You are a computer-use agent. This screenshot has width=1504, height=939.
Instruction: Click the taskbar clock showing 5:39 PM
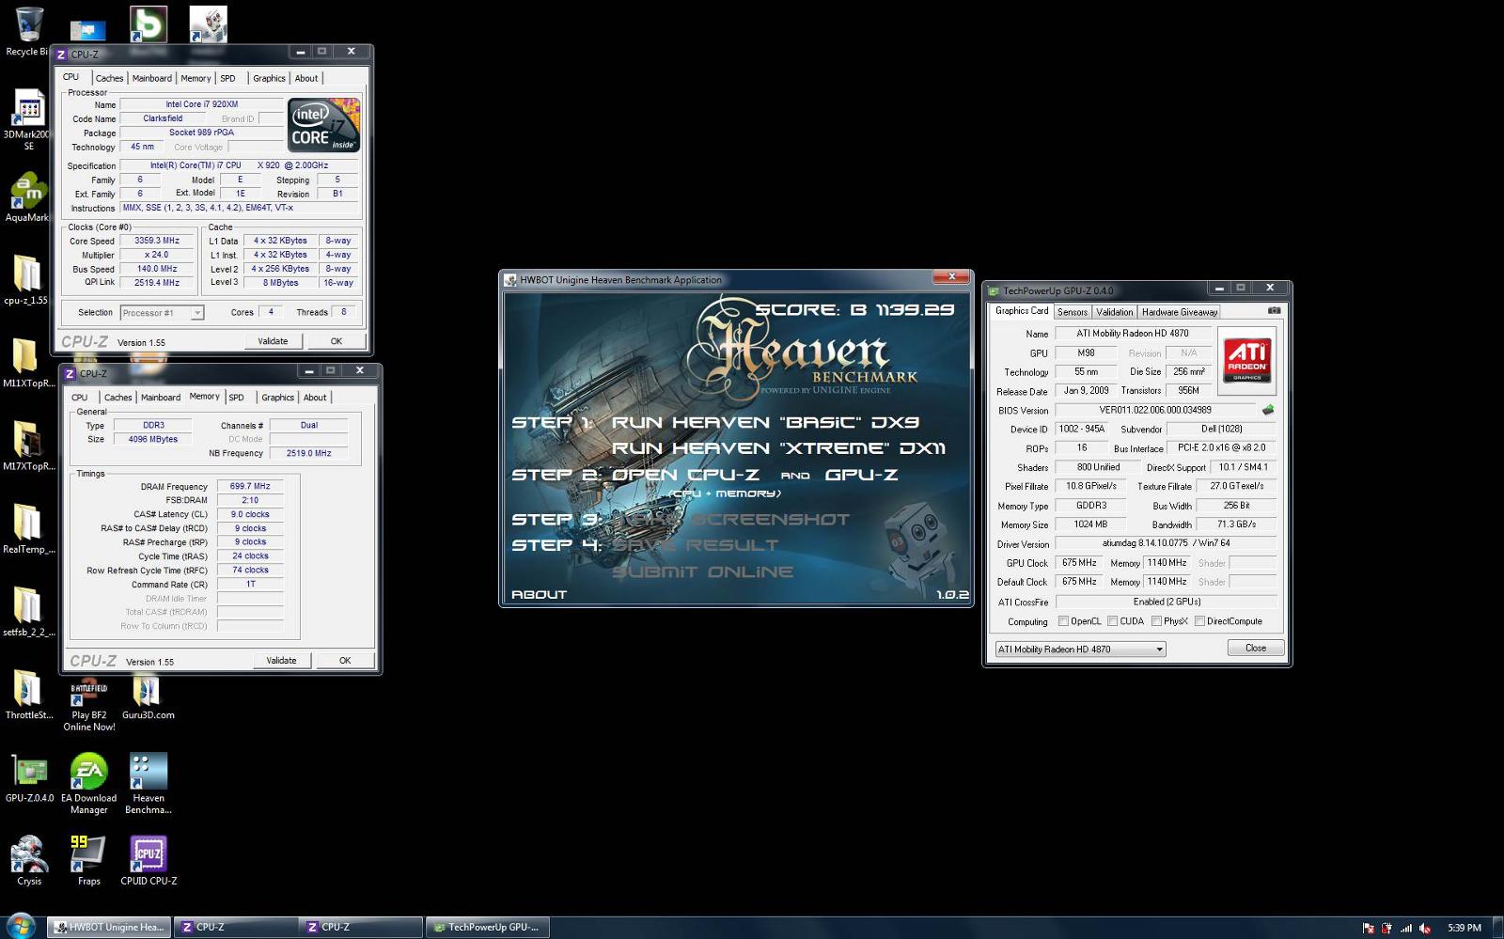pyautogui.click(x=1464, y=928)
